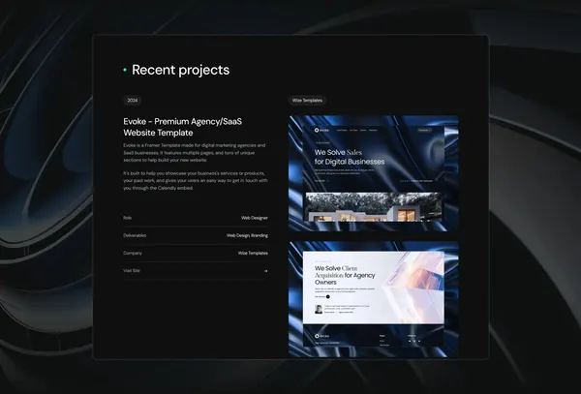Click the Recent projects heading
Viewport: 581px width, 394px height.
click(181, 70)
